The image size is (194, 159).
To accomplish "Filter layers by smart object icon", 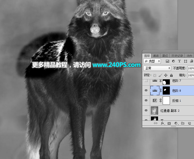I will click(x=191, y=61).
